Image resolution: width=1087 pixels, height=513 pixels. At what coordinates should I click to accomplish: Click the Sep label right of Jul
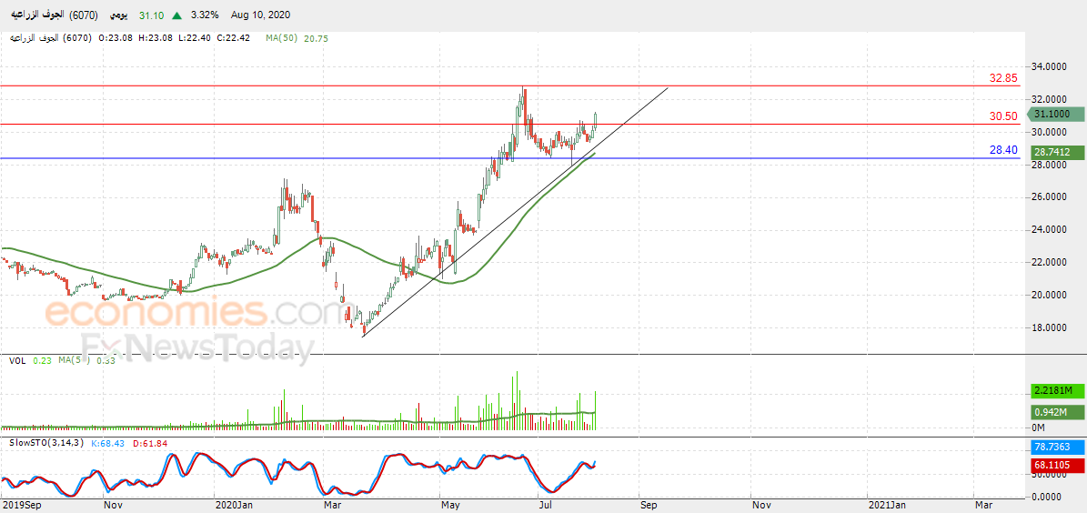coord(647,503)
